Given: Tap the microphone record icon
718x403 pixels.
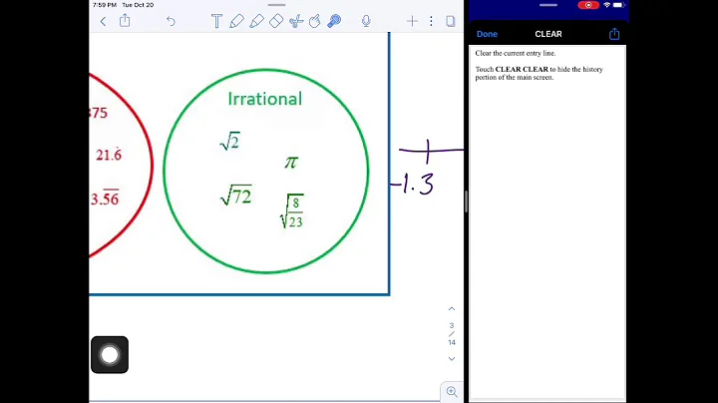Looking at the screenshot, I should tap(366, 21).
